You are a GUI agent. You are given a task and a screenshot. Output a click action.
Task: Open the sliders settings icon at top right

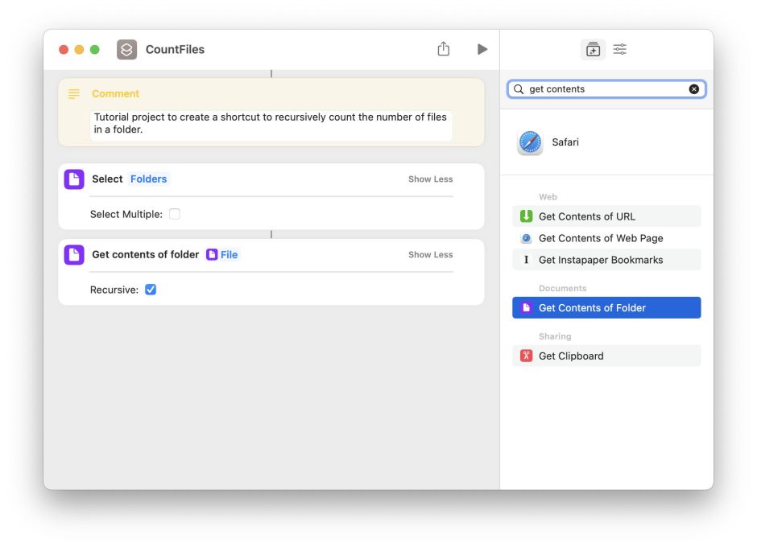coord(619,49)
